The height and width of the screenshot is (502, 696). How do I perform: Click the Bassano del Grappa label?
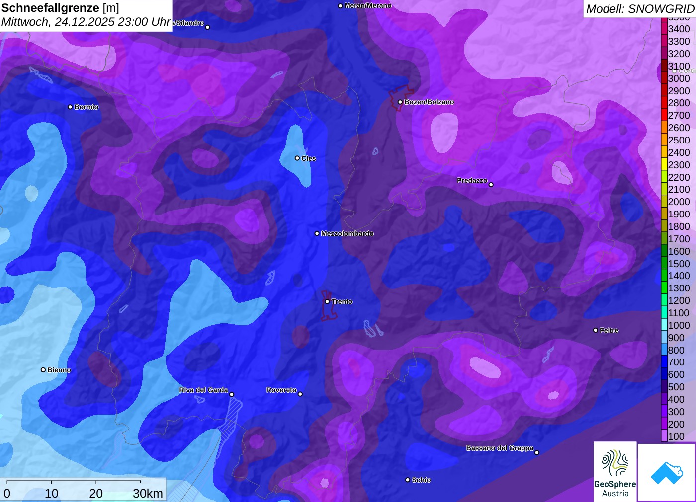click(500, 448)
